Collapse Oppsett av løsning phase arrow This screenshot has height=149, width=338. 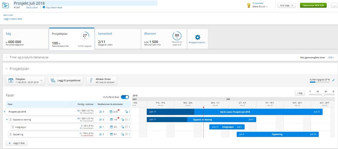point(7,120)
